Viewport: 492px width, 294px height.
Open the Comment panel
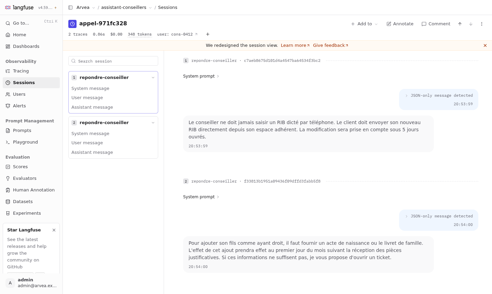[x=436, y=24]
